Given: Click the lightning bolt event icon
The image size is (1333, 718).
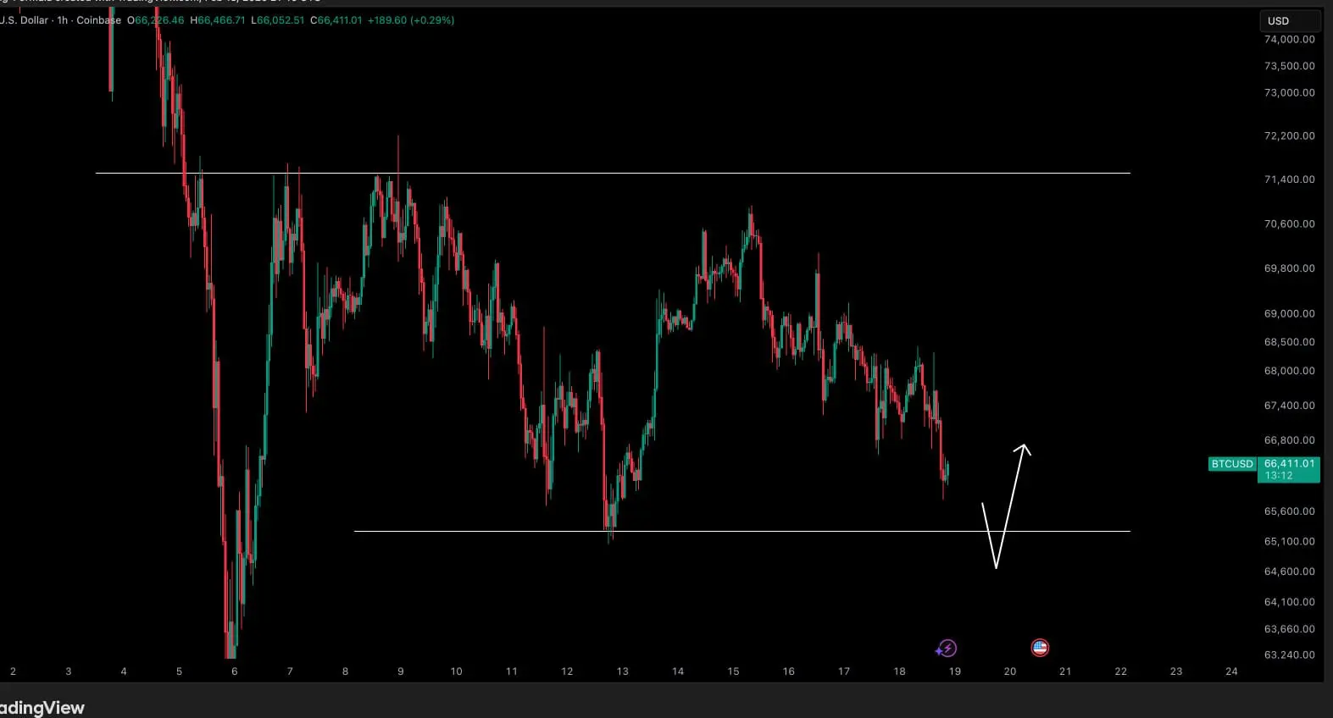Looking at the screenshot, I should (x=947, y=649).
